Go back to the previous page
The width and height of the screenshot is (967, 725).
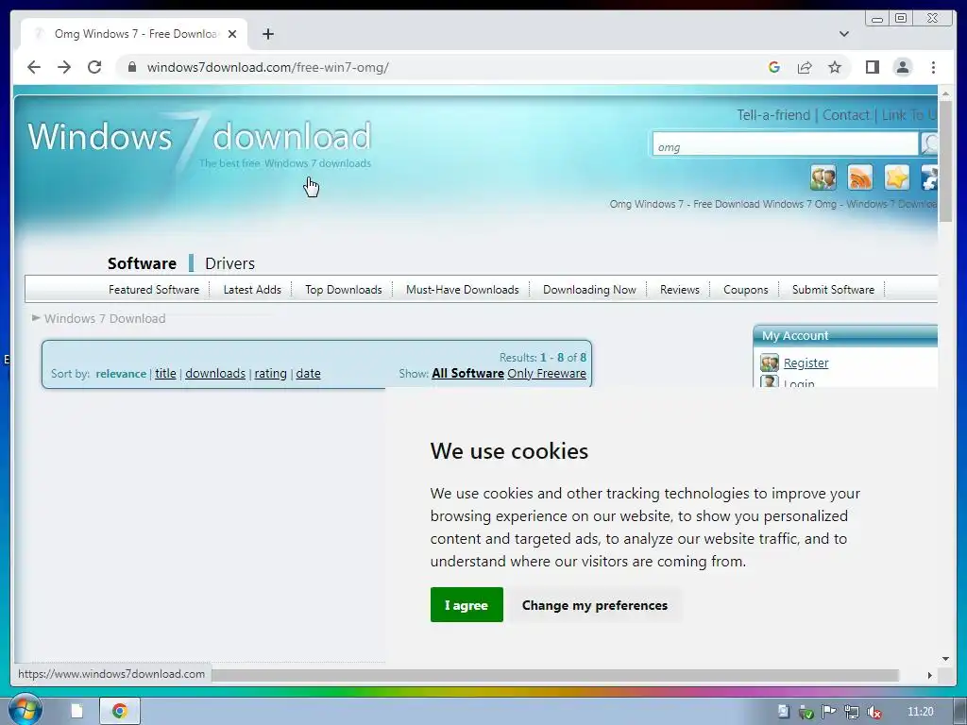point(34,67)
